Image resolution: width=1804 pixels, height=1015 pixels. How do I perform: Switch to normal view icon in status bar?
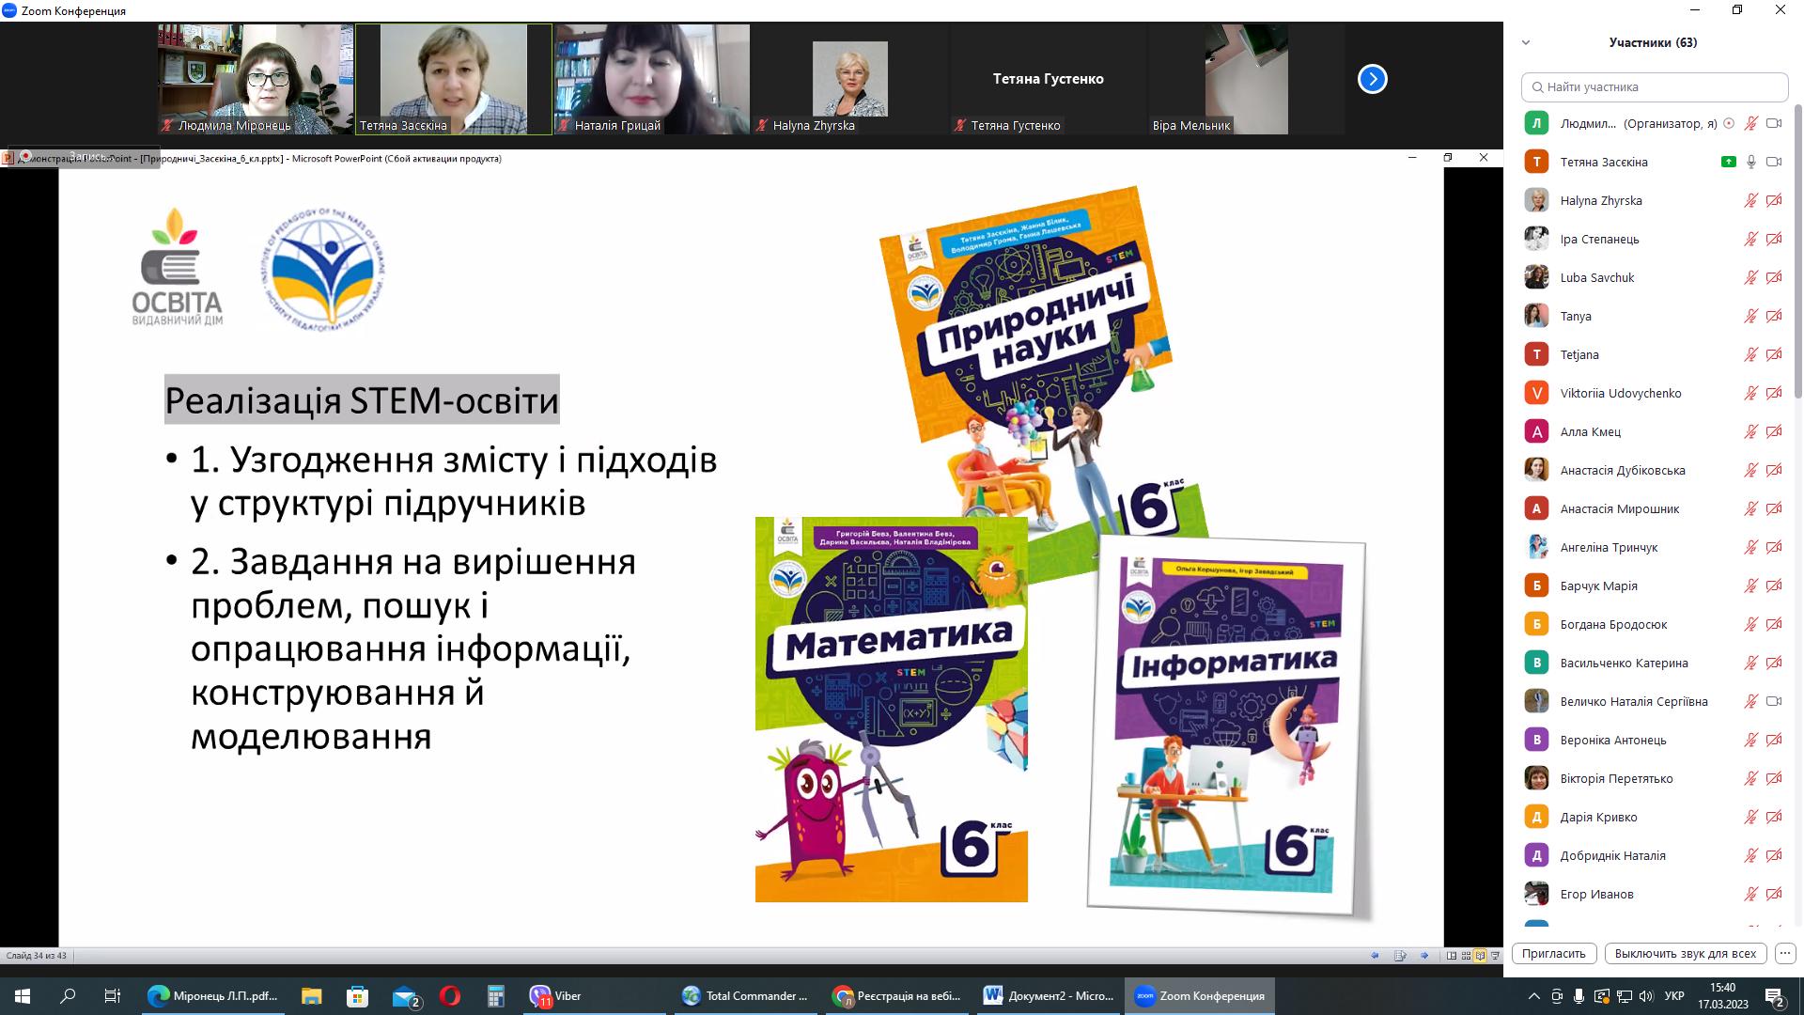[1452, 956]
